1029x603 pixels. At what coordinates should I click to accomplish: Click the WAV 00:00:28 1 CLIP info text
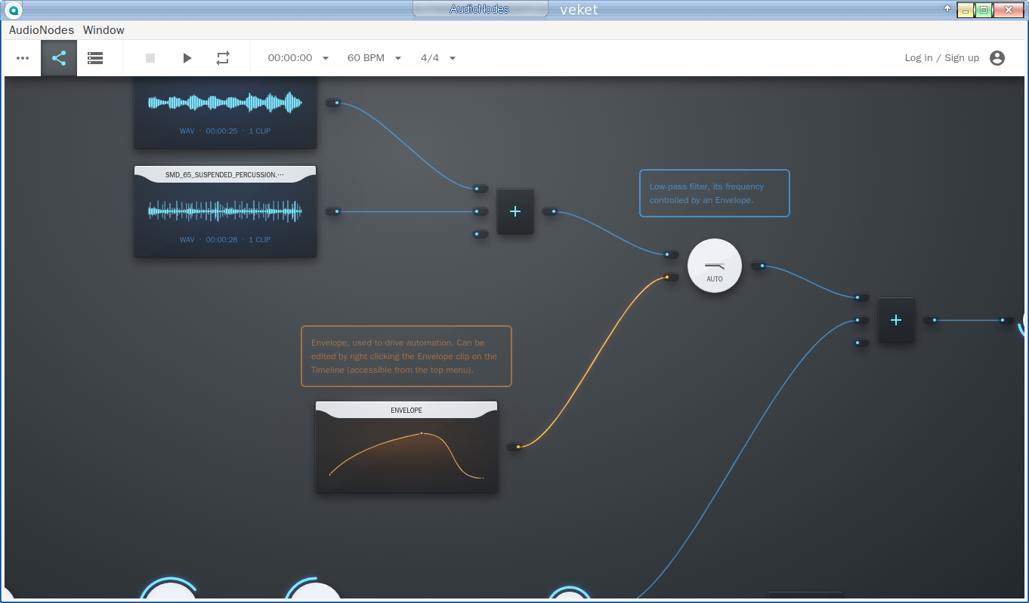(x=225, y=240)
